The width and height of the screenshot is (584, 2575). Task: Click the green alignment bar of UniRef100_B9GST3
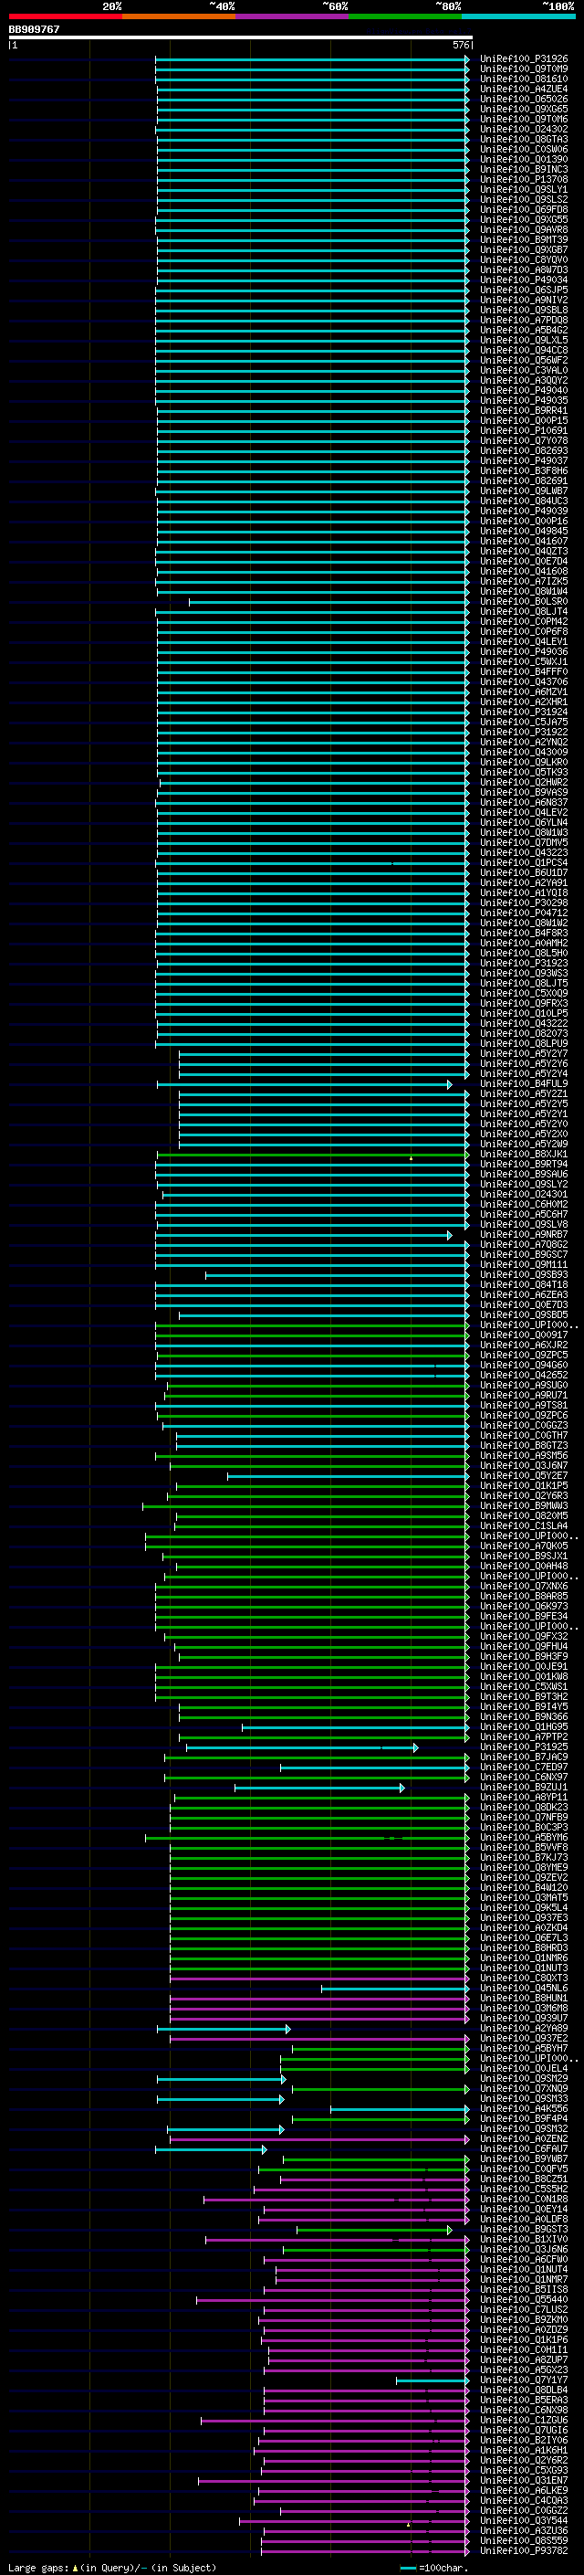(374, 2229)
